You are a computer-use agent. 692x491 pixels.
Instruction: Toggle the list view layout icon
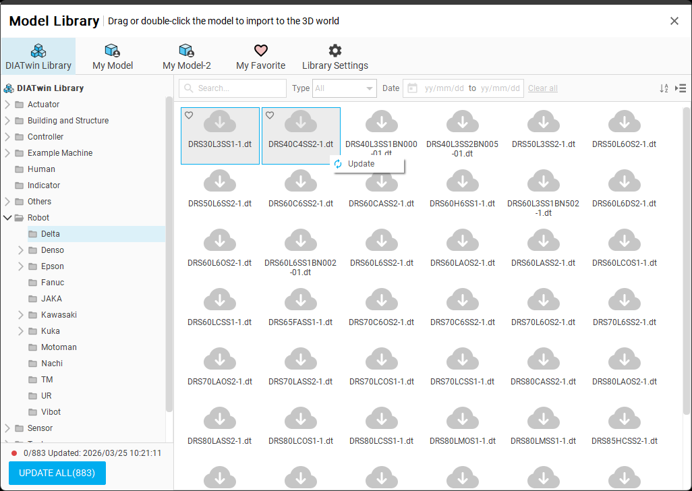[681, 88]
